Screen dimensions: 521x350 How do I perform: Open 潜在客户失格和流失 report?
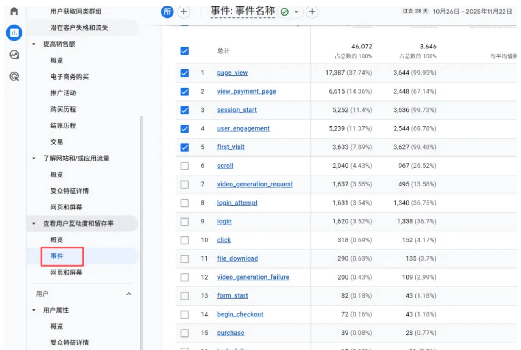79,28
